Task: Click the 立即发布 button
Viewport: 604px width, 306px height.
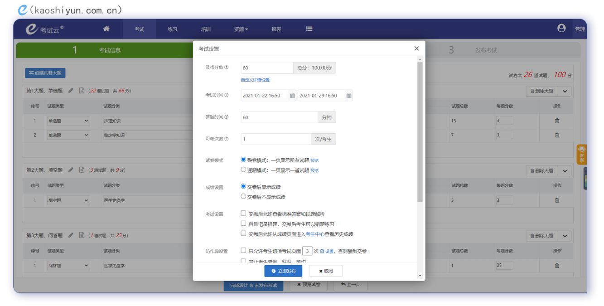Action: (283, 271)
